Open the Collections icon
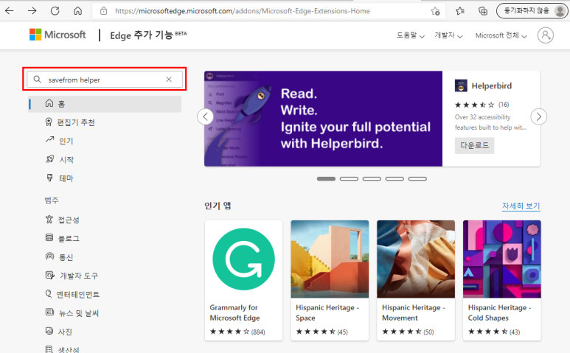The height and width of the screenshot is (353, 570). (x=483, y=11)
